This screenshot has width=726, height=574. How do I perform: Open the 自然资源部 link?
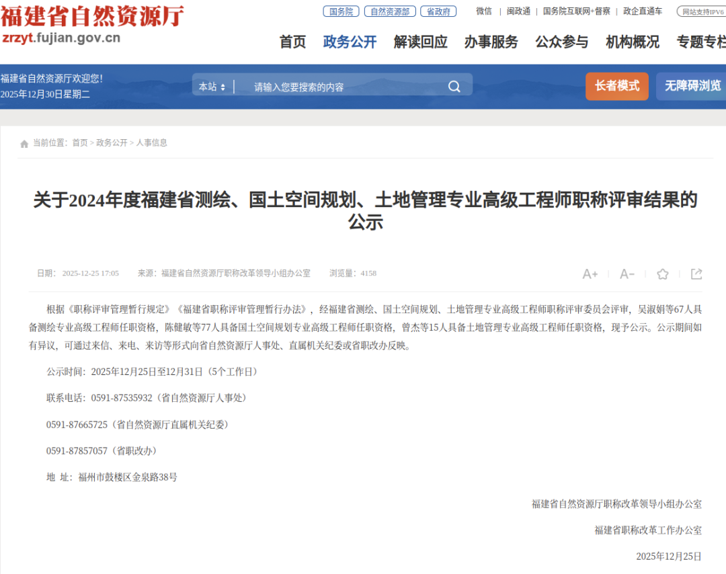[389, 11]
